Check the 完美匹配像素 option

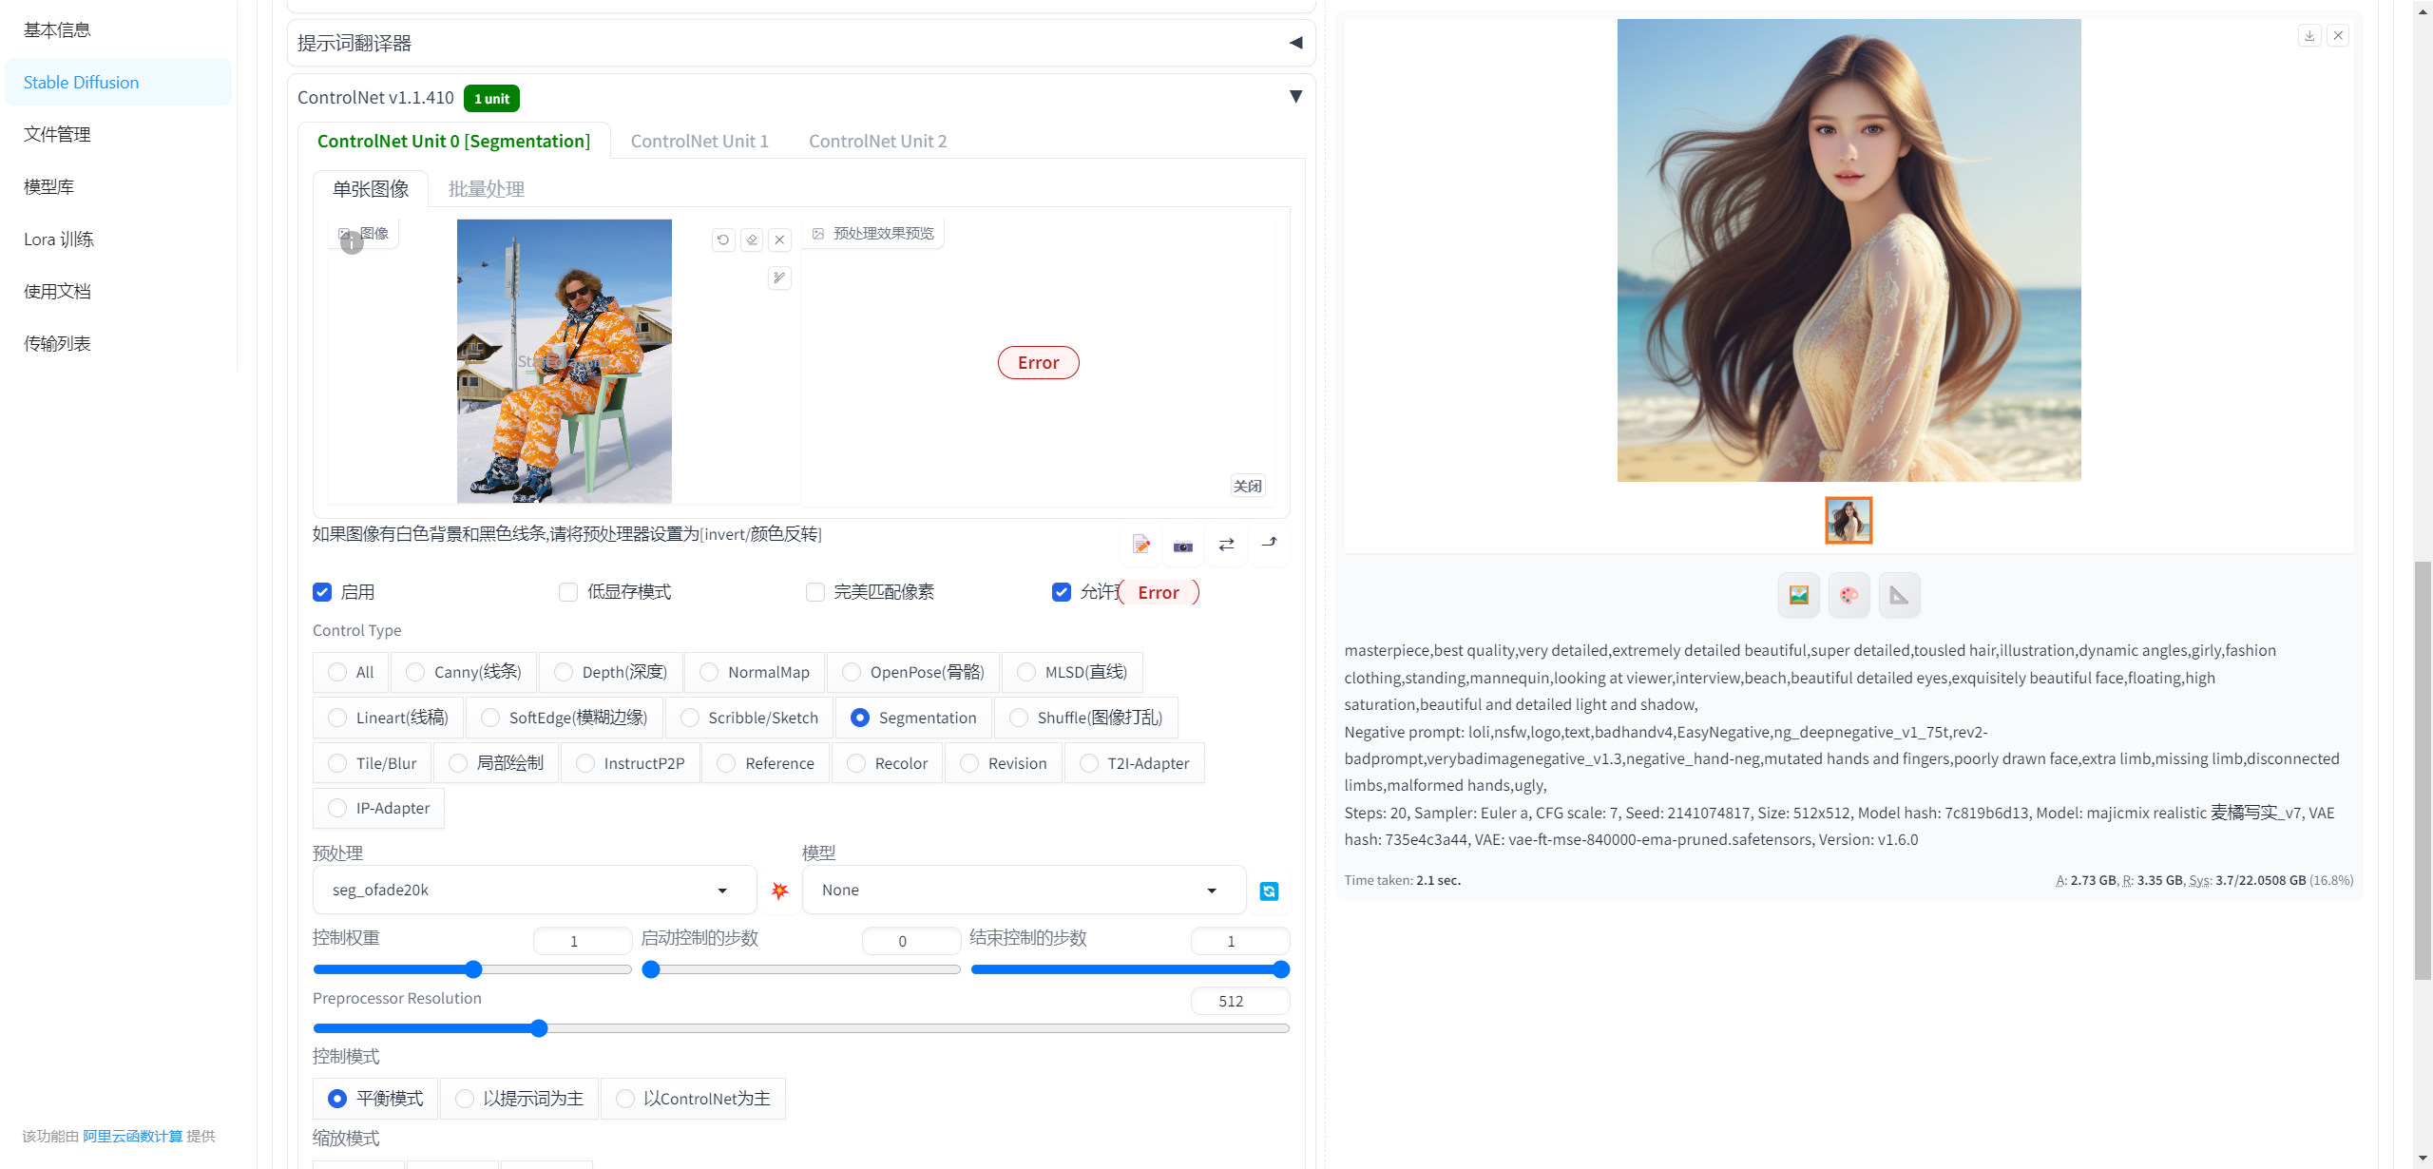pyautogui.click(x=815, y=592)
